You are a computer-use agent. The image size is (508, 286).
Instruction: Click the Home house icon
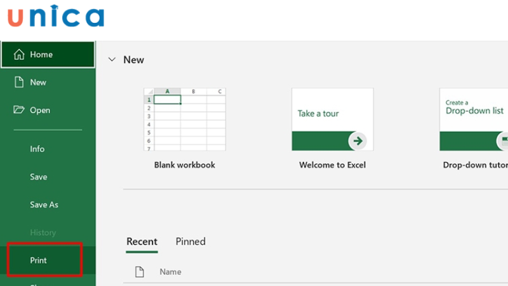coord(19,55)
